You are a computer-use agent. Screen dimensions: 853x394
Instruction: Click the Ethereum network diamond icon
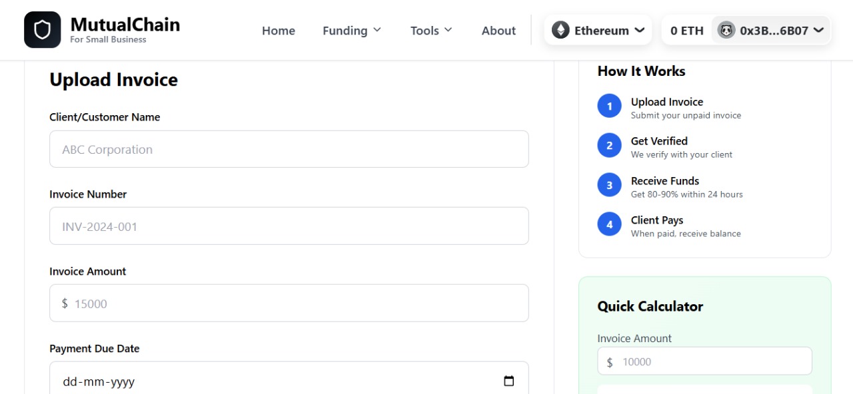pos(560,30)
